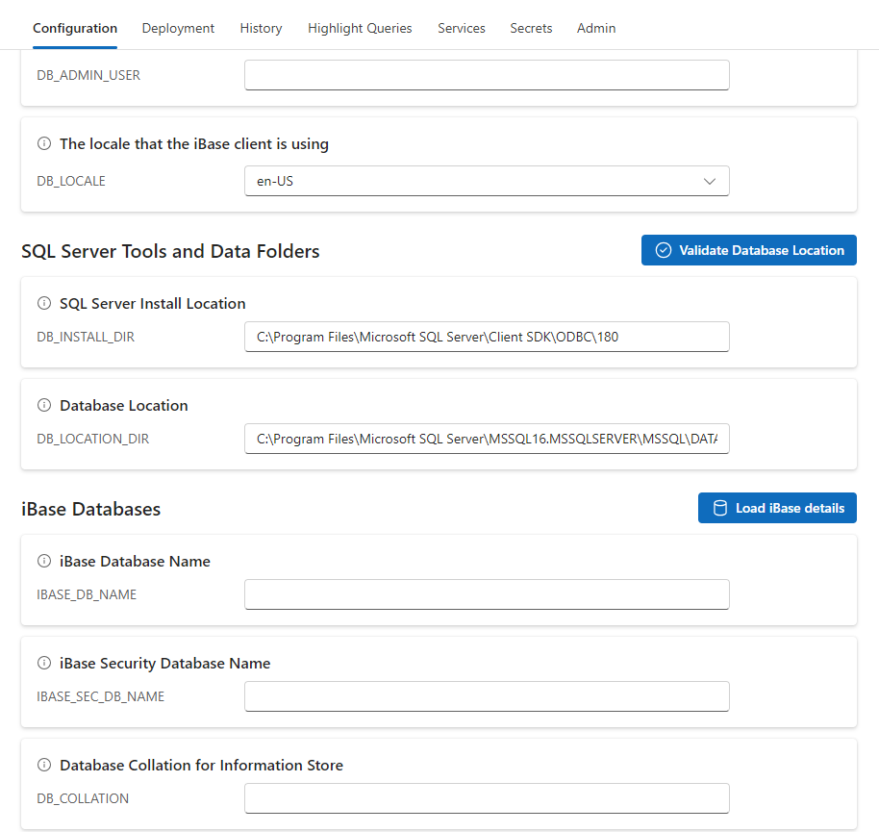This screenshot has width=879, height=832.
Task: Click the Load iBase details button
Action: pos(777,508)
